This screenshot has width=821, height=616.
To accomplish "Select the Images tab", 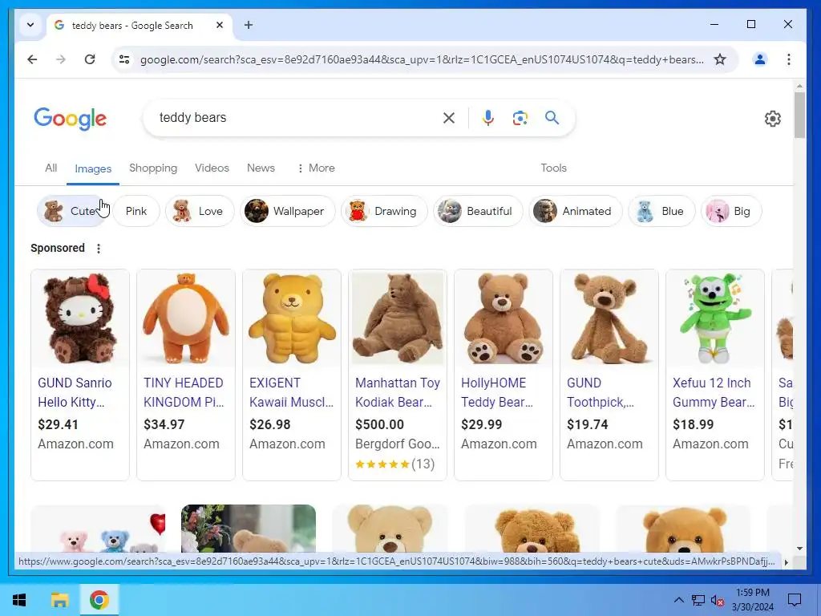I will coord(93,168).
